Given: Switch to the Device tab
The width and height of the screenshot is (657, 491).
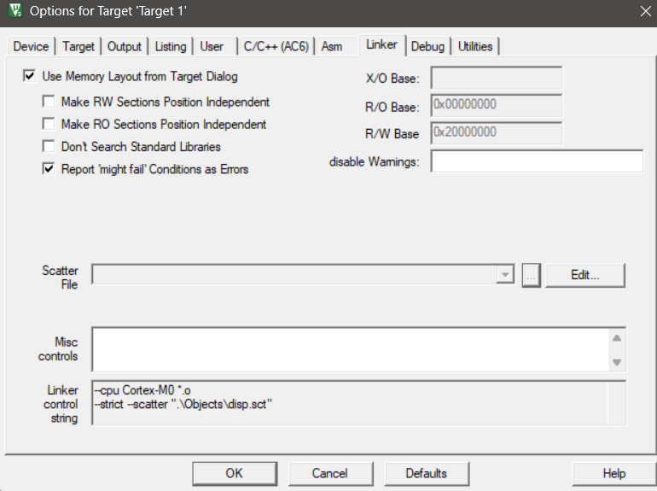Looking at the screenshot, I should coord(31,46).
